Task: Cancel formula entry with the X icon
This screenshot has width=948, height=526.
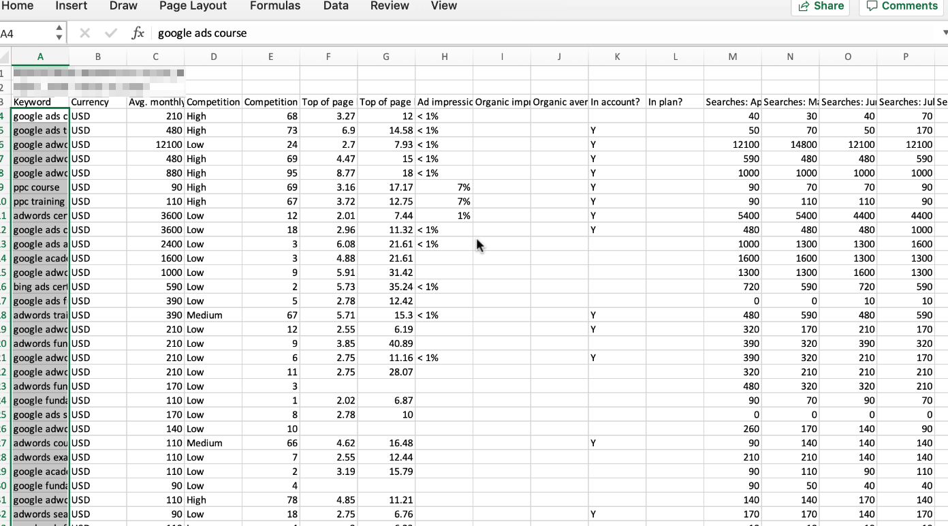Action: coord(84,33)
